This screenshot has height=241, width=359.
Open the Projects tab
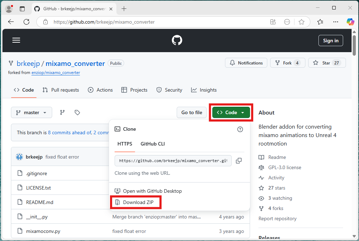(134, 90)
